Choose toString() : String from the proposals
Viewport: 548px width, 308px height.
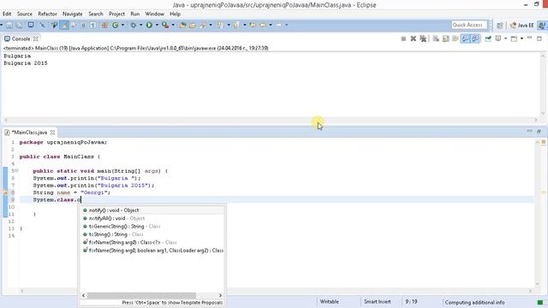click(152, 234)
